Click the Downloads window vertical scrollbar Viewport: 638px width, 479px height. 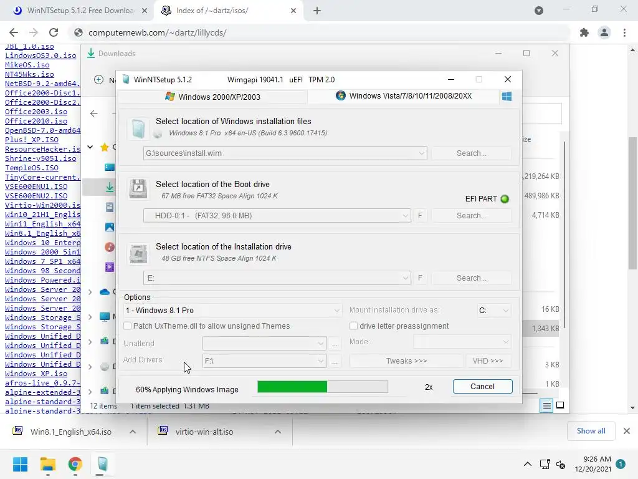(x=564, y=235)
